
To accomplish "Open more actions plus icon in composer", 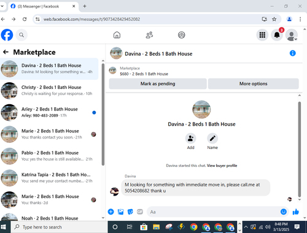I will 111,212.
